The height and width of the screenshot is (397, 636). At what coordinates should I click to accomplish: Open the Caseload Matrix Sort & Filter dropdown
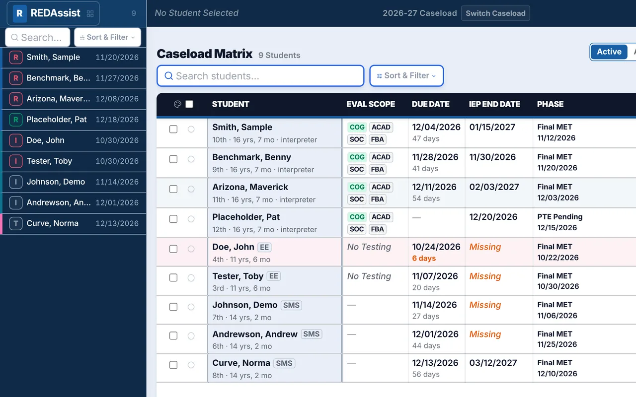coord(406,76)
